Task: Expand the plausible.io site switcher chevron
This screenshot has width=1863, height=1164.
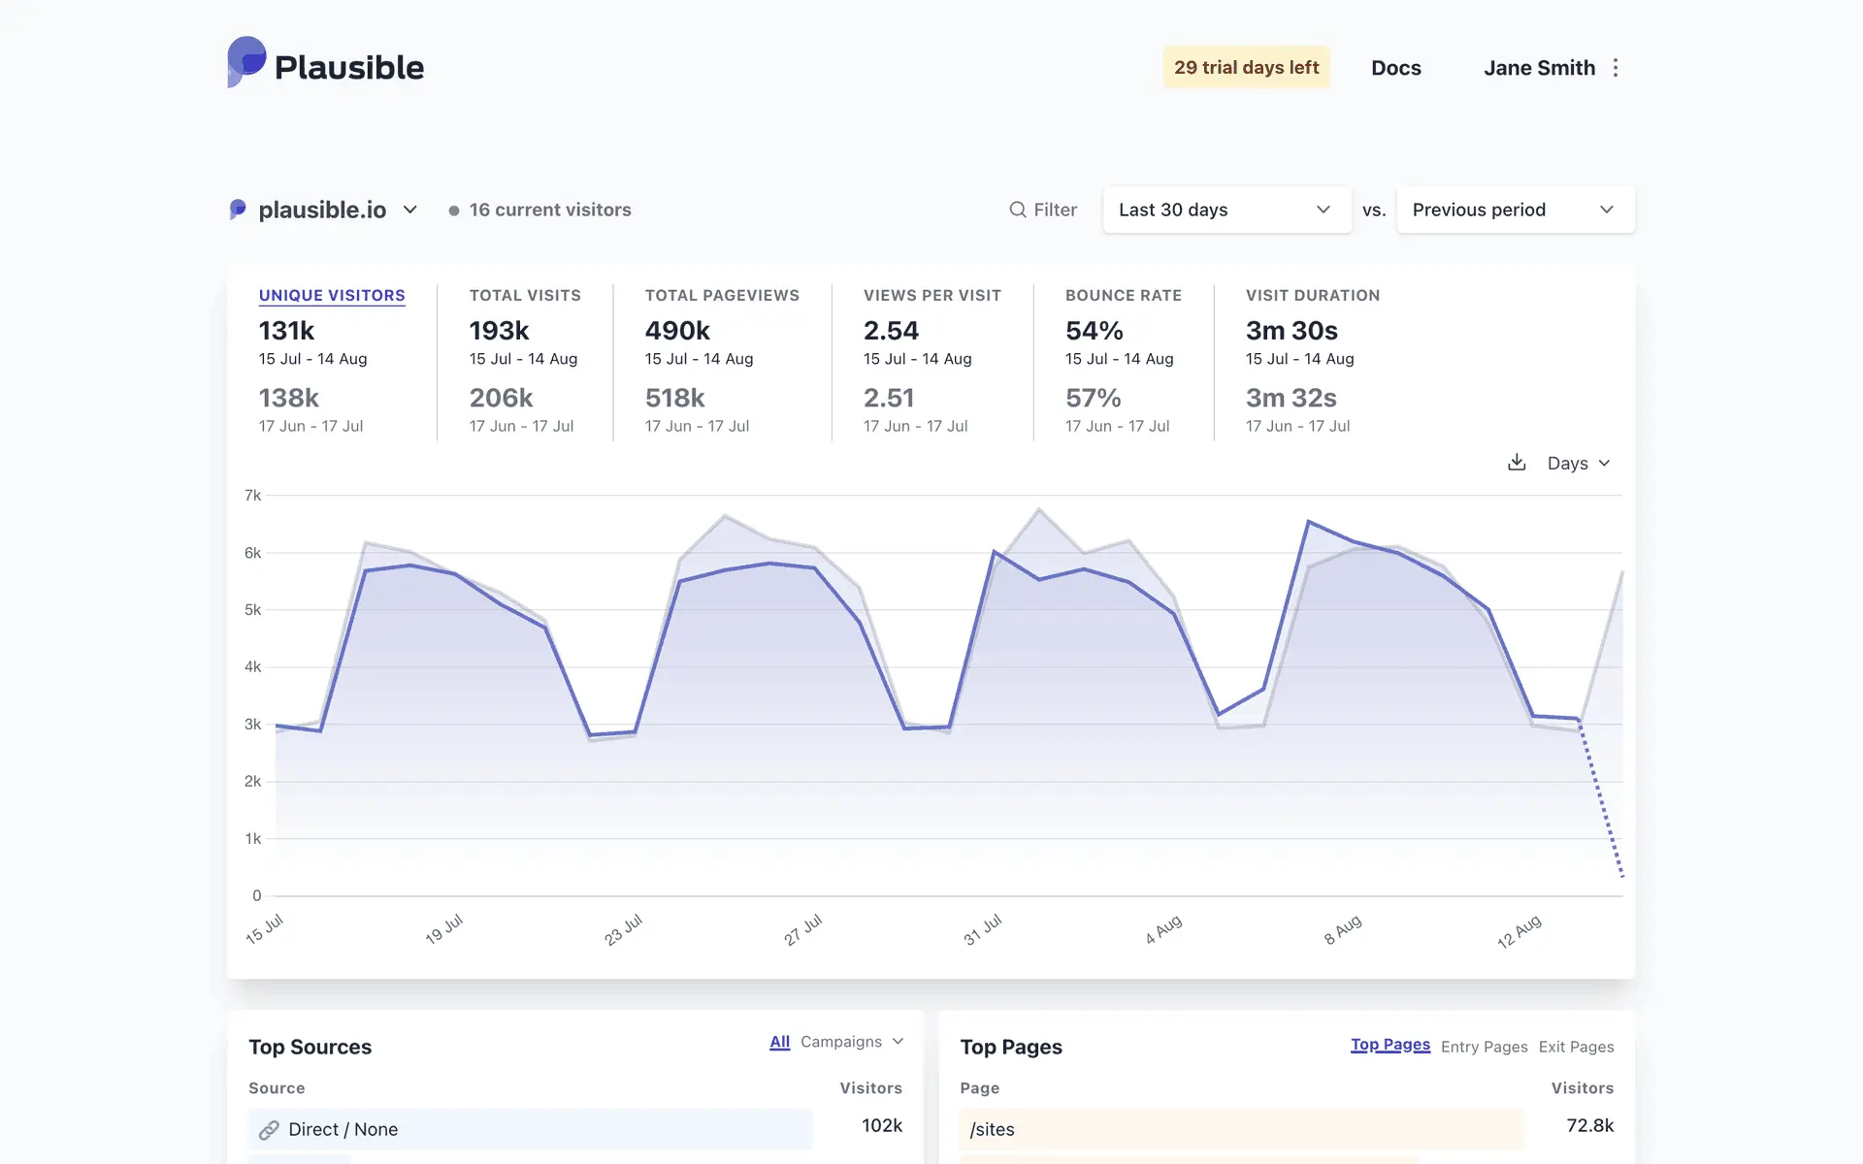Action: (410, 210)
